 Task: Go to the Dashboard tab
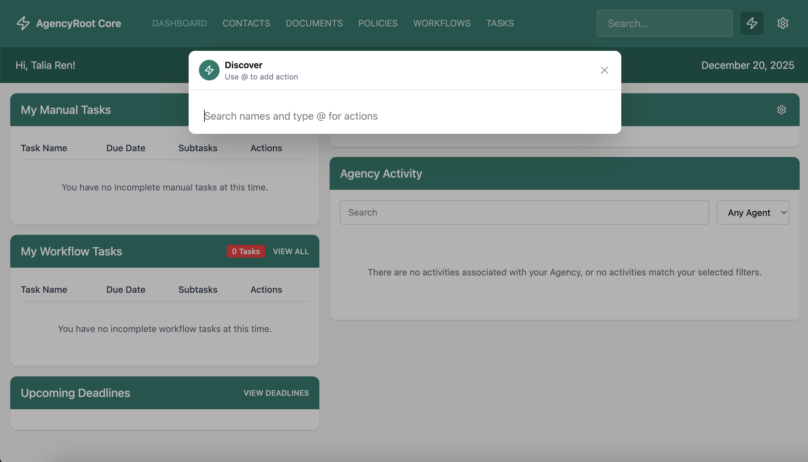pos(179,23)
